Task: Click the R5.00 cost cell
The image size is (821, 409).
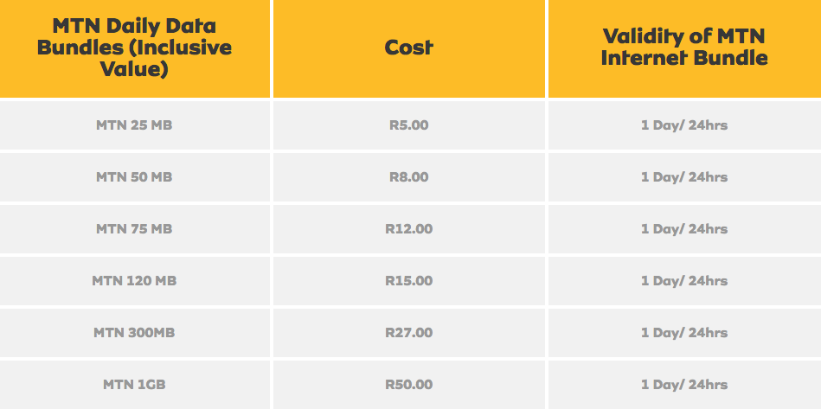Action: 409,125
